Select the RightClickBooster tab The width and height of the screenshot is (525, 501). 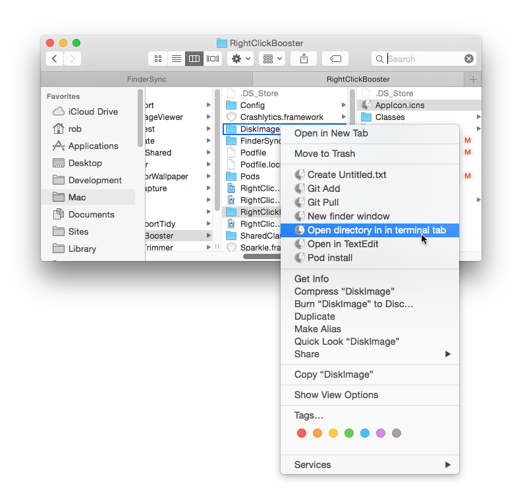coord(358,79)
